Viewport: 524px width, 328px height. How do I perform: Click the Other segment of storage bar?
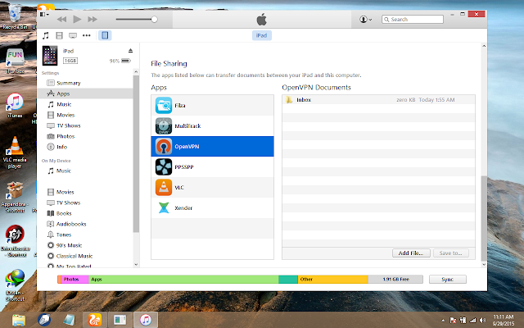tap(333, 279)
